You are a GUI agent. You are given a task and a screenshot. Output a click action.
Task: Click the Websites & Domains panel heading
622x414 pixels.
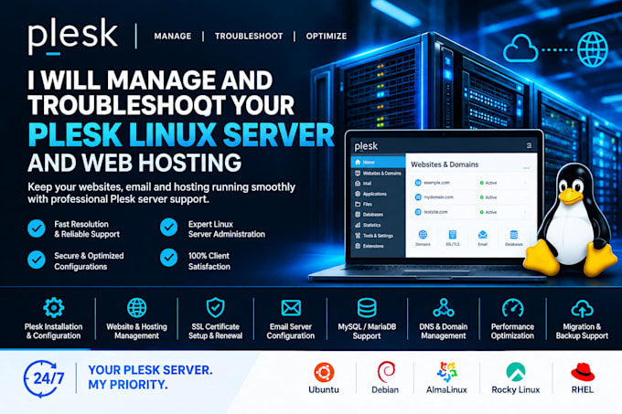pyautogui.click(x=445, y=165)
